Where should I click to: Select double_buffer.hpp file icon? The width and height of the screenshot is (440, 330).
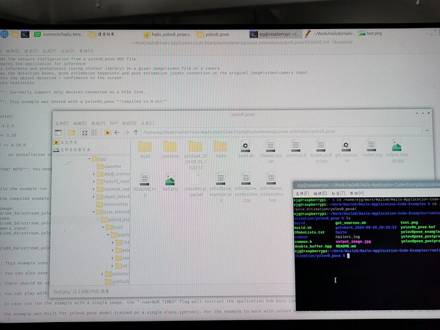[x=320, y=146]
